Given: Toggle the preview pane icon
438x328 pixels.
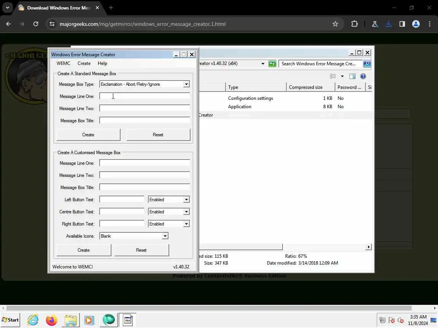Looking at the screenshot, I should 352,76.
